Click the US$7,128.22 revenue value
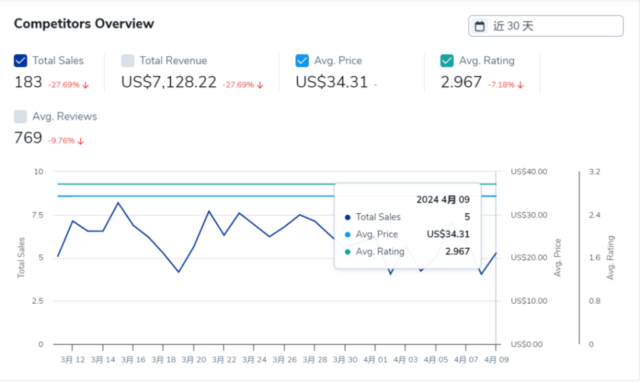Screen dimensions: 640x383 [x=169, y=82]
